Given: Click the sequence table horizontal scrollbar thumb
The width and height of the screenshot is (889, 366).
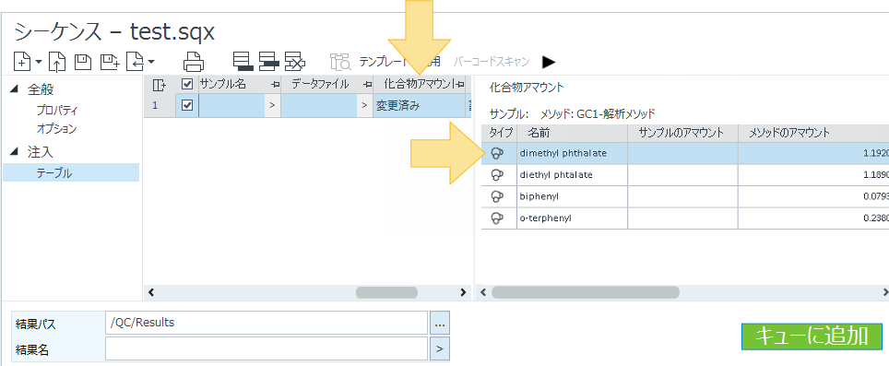Looking at the screenshot, I should (x=386, y=292).
